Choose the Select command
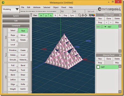The height and width of the screenshot is (96, 124). coord(13,30)
